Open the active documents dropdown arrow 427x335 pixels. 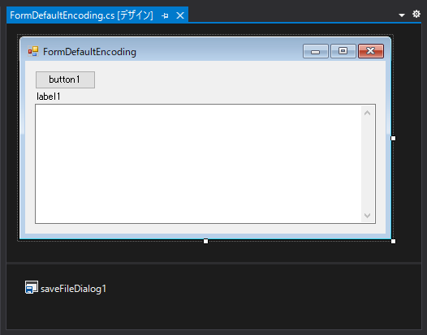(x=401, y=15)
